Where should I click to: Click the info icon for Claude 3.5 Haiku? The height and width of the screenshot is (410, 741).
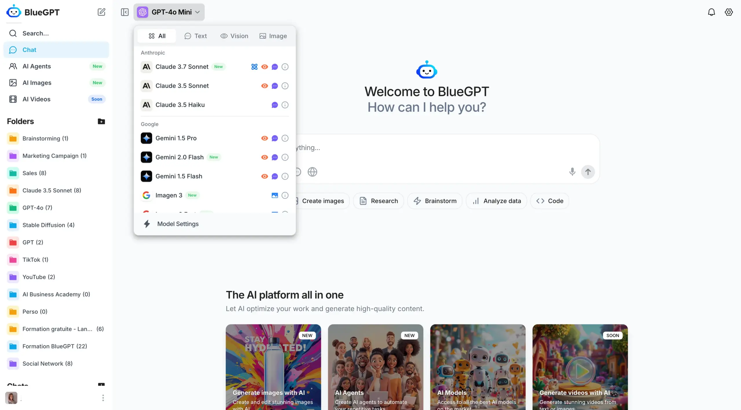click(x=285, y=105)
